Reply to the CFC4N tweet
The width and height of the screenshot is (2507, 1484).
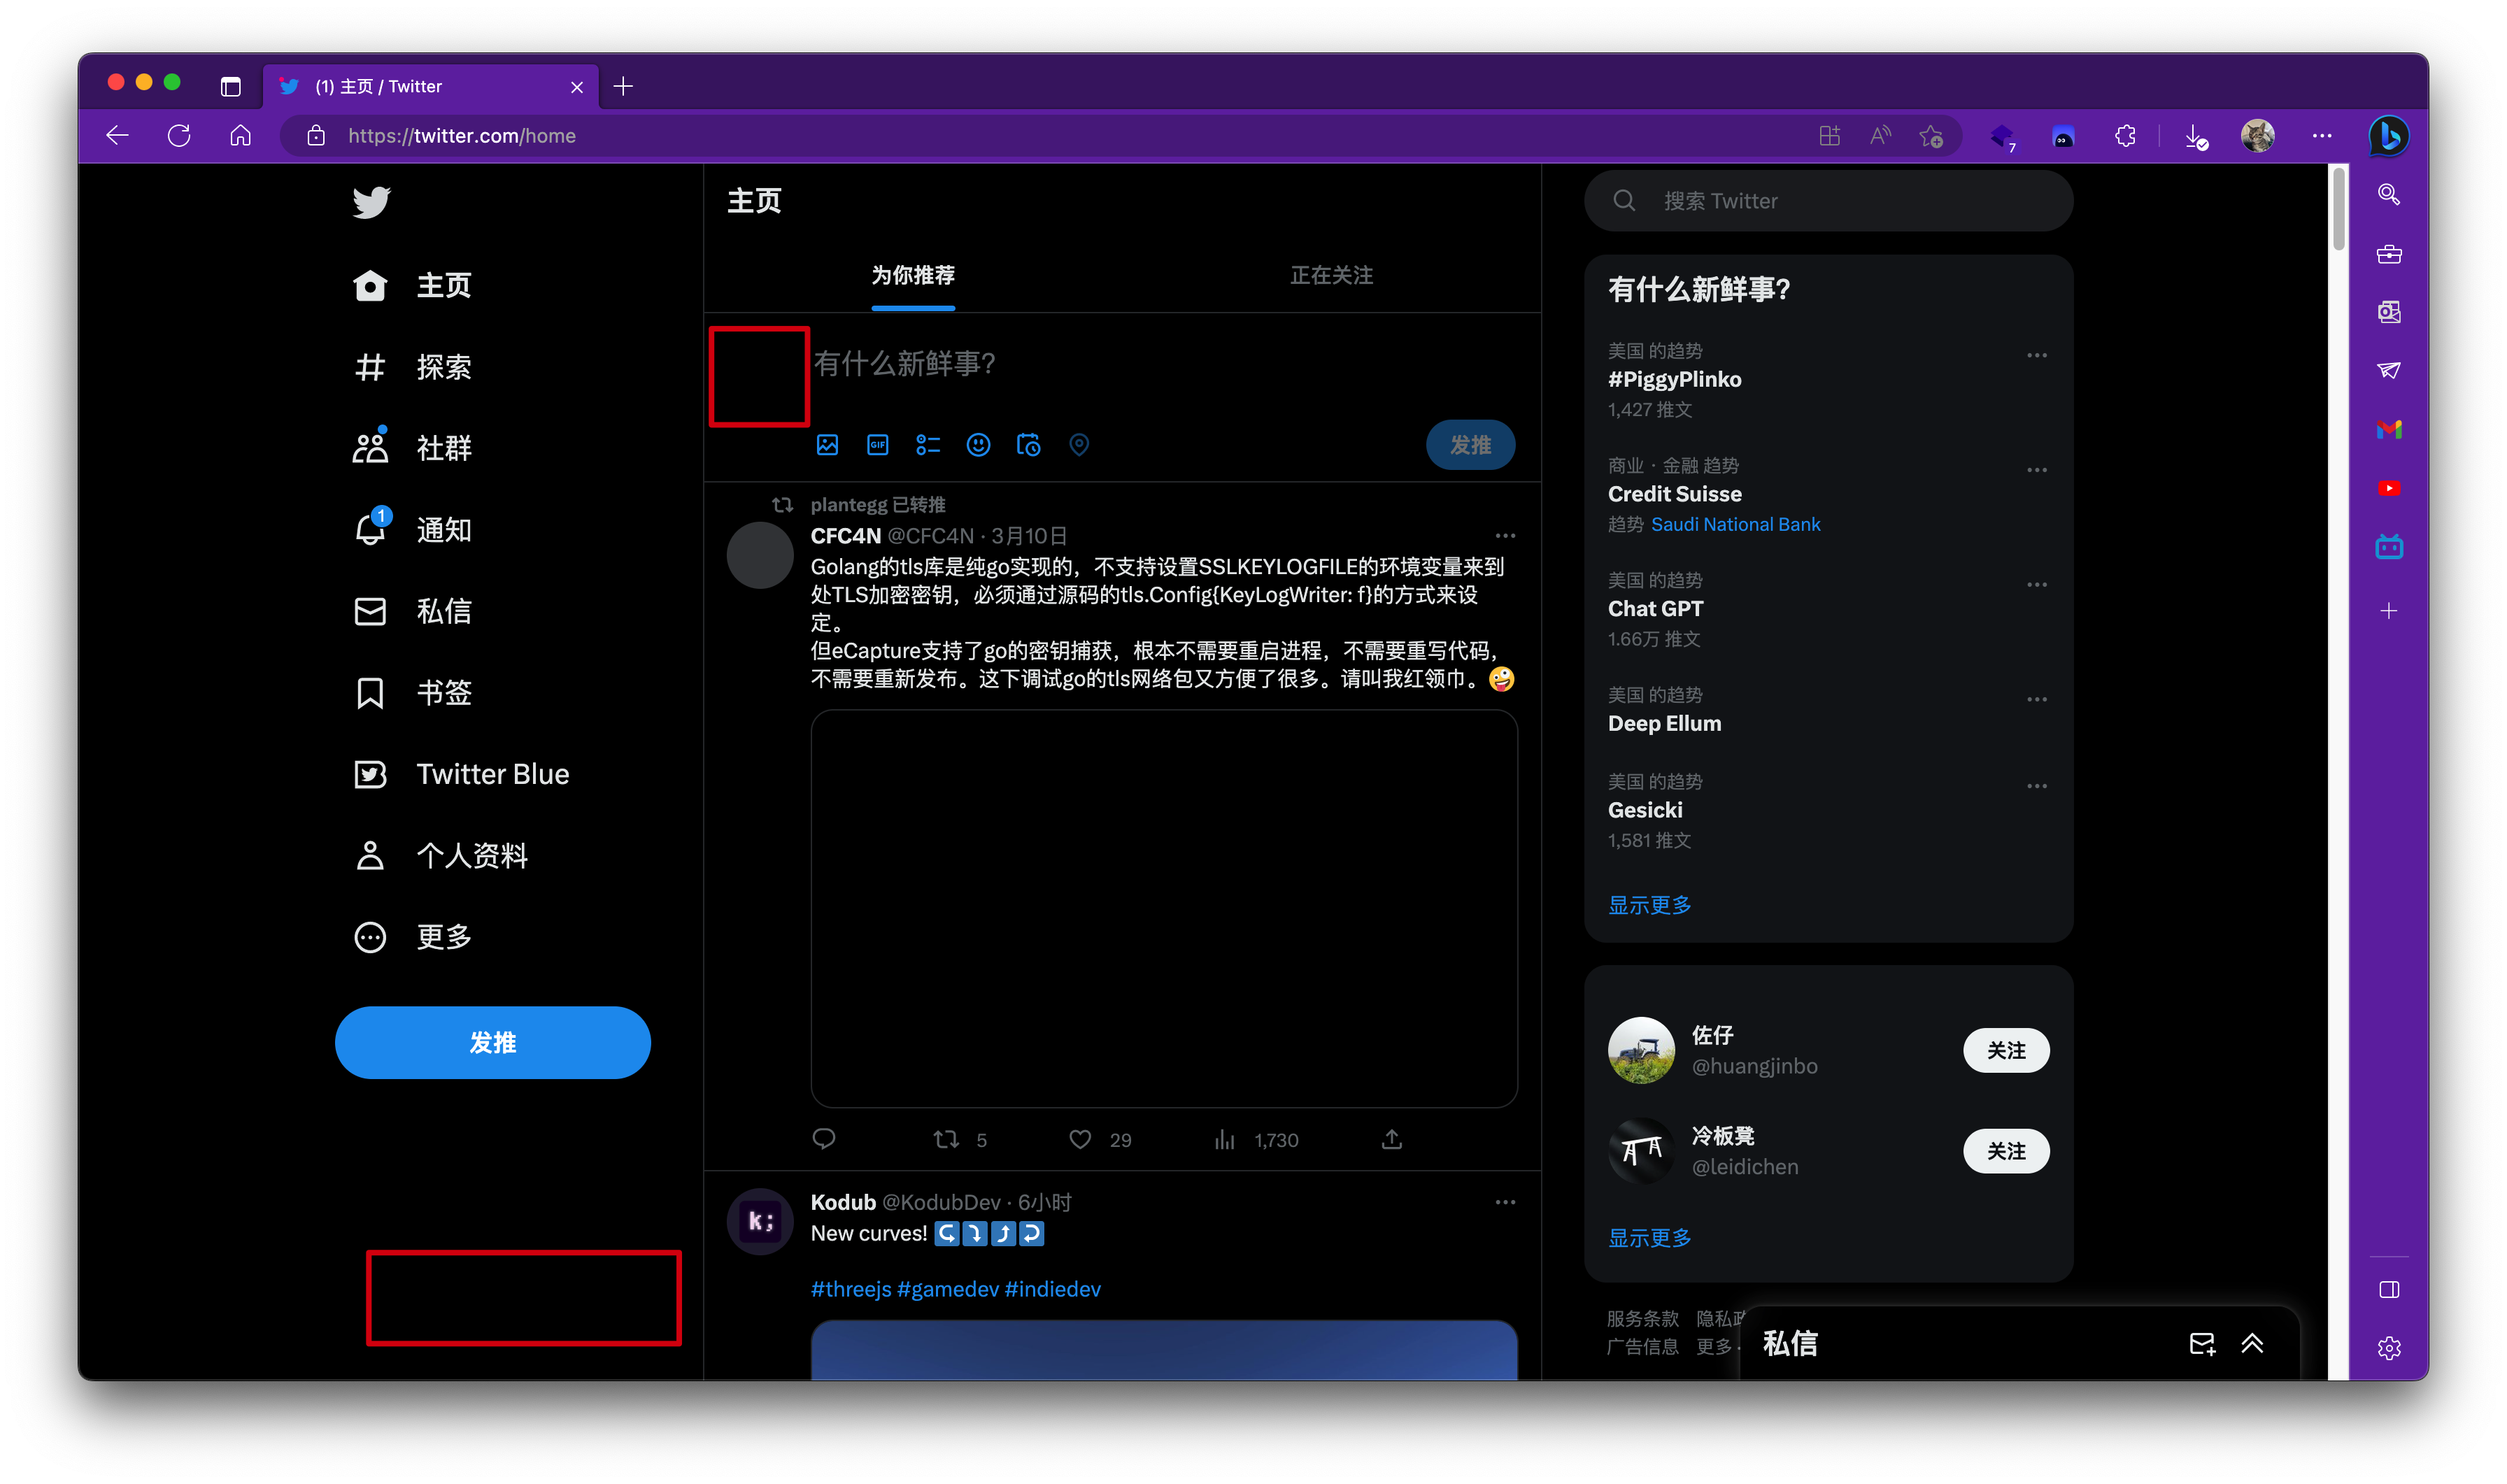(824, 1139)
